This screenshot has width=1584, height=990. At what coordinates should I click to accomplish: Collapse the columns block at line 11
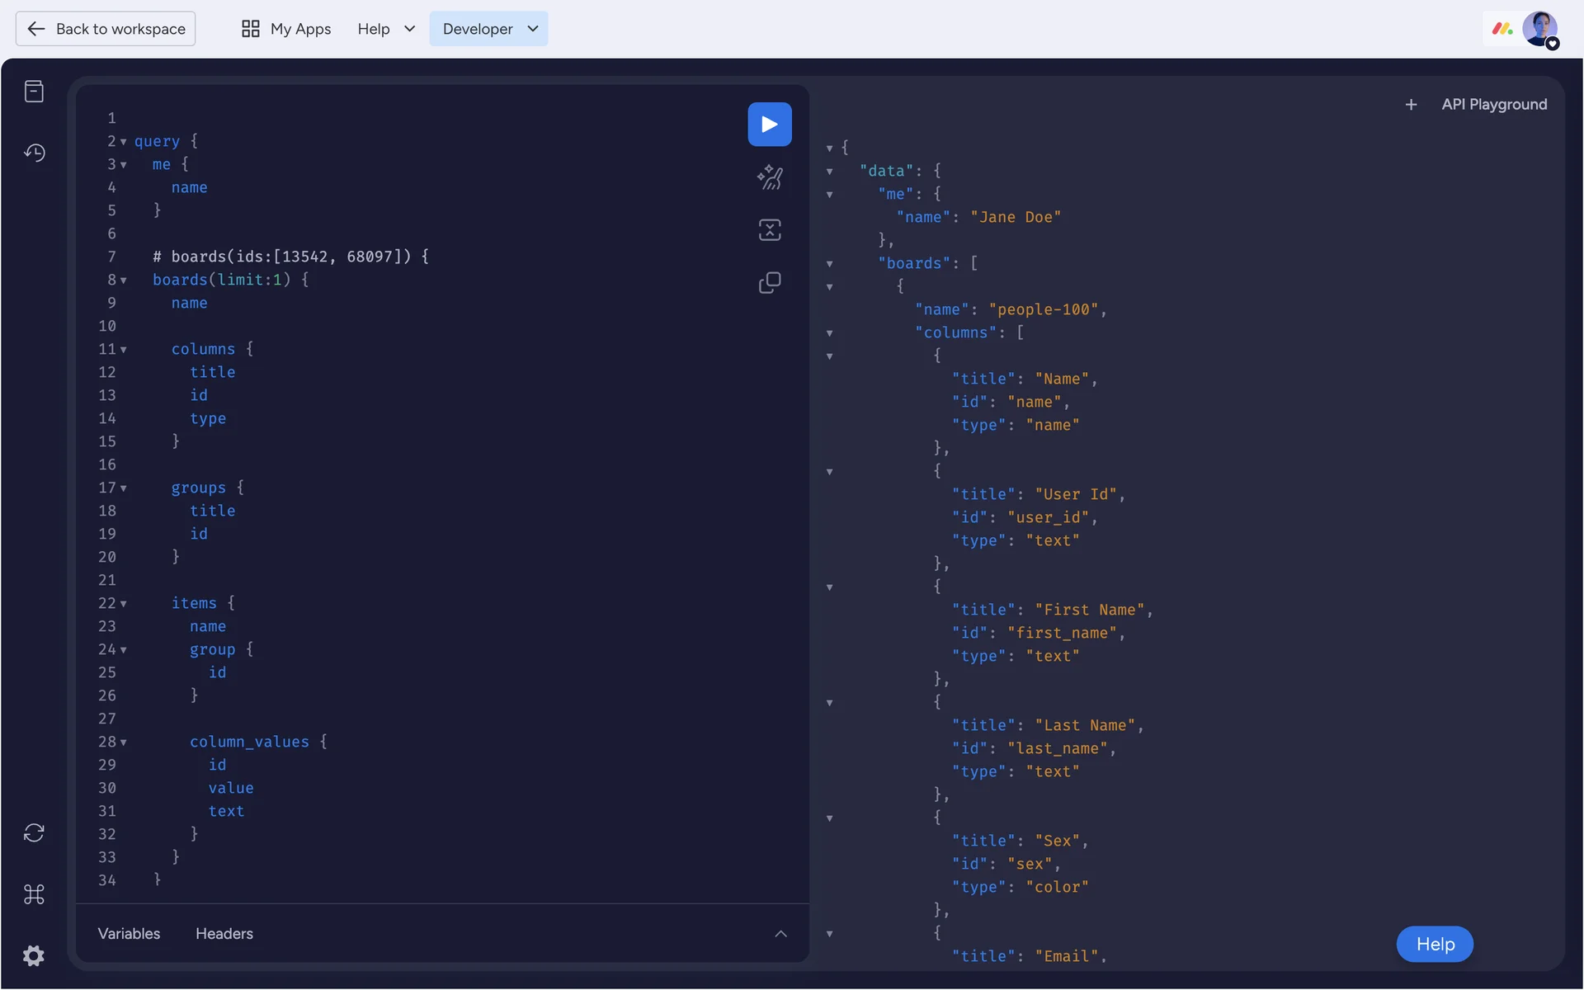[x=124, y=350]
